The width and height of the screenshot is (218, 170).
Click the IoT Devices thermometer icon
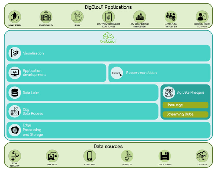pyautogui.click(x=127, y=156)
